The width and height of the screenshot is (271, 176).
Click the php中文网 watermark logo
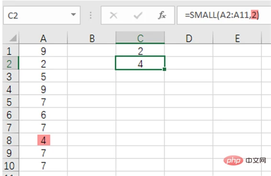(x=245, y=160)
